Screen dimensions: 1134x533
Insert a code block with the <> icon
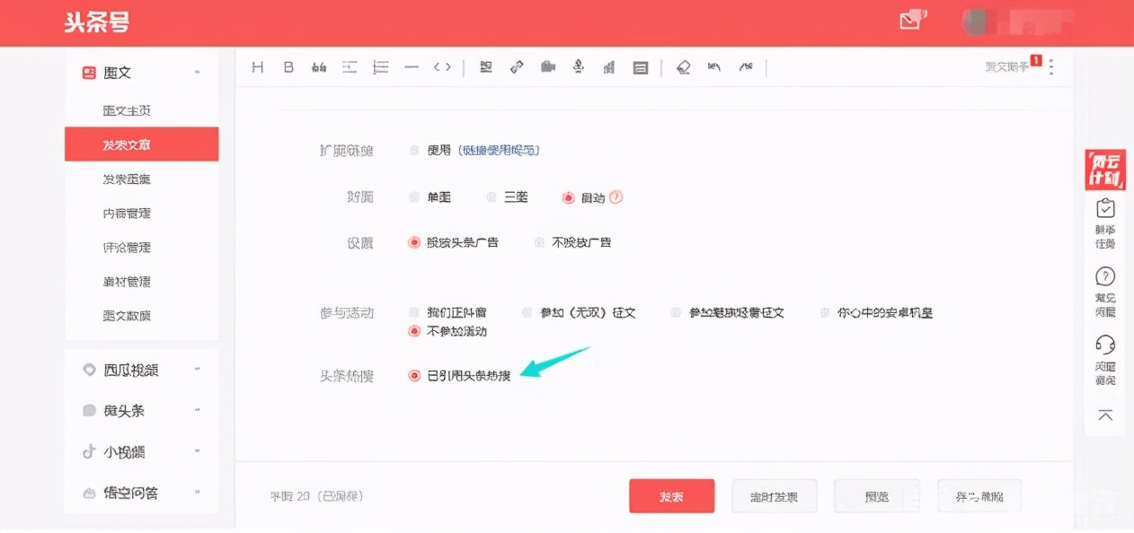440,66
